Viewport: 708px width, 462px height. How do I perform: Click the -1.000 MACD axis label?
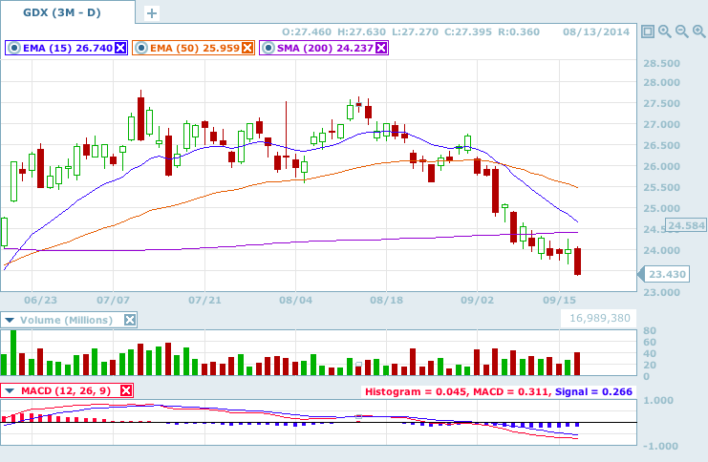click(x=660, y=446)
